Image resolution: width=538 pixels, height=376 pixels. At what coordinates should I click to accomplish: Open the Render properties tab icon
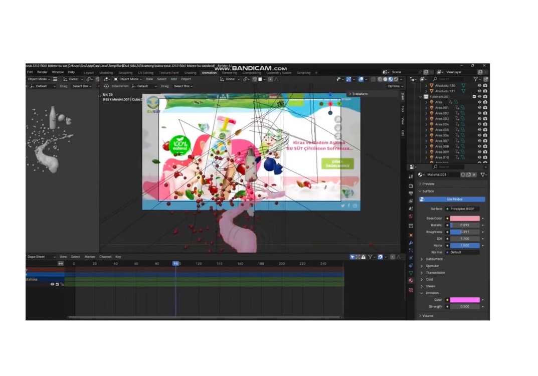[411, 185]
